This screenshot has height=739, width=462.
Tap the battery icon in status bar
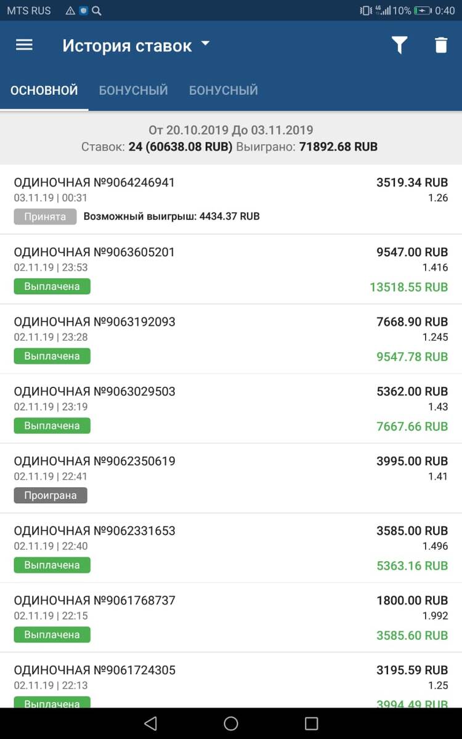coord(423,10)
